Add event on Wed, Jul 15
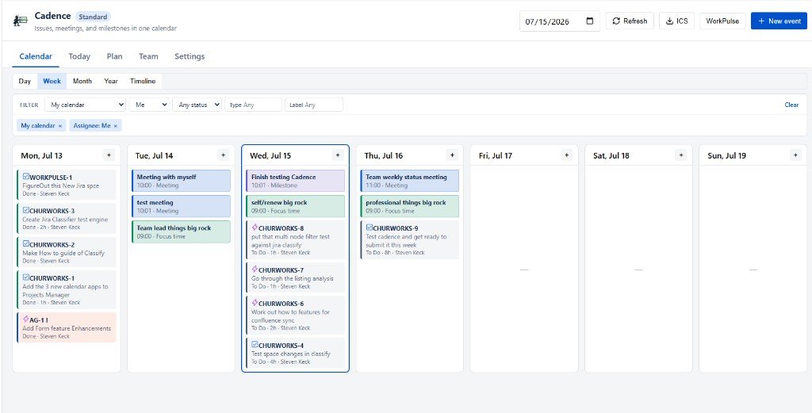Screen dimensions: 812x413 coord(338,155)
